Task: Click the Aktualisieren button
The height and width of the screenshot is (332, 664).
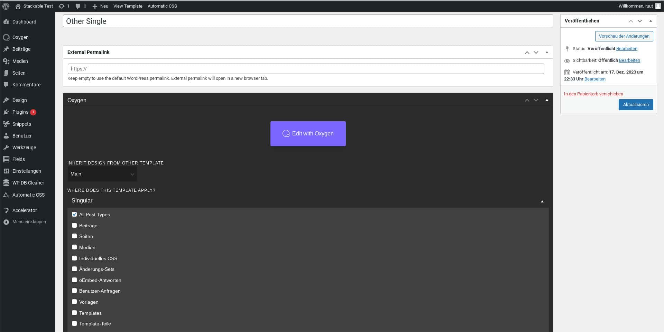Action: click(636, 105)
